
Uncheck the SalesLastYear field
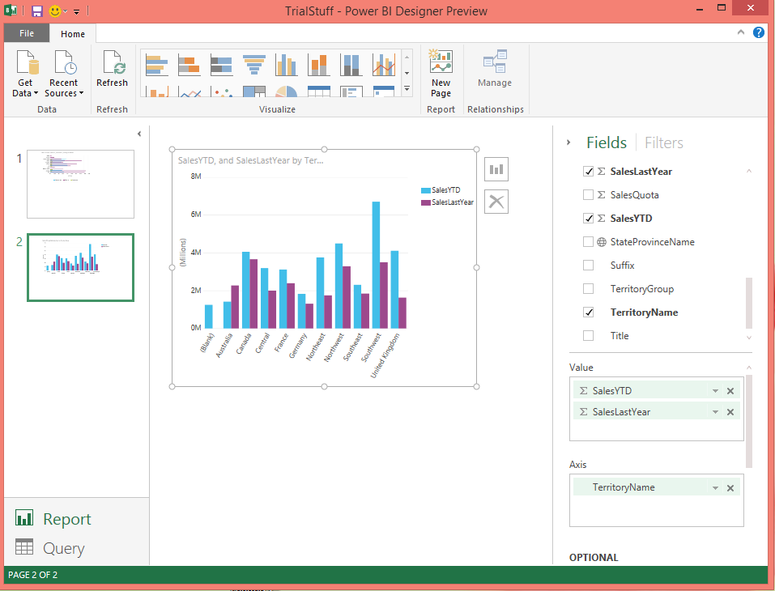[588, 171]
